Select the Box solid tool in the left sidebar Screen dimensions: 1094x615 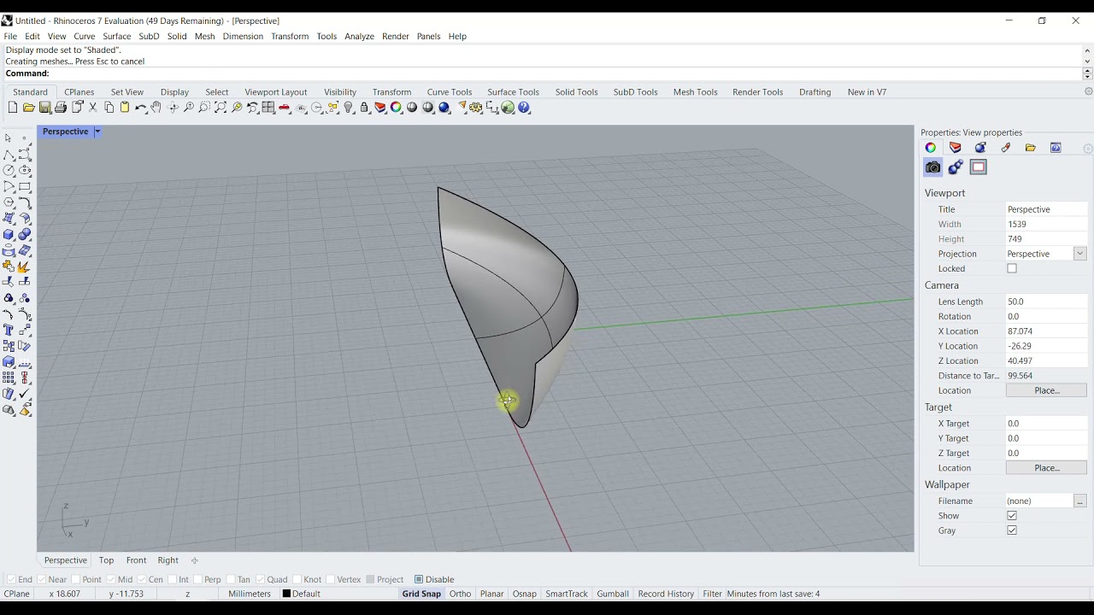(9, 235)
